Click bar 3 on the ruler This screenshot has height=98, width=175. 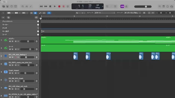click(x=107, y=16)
